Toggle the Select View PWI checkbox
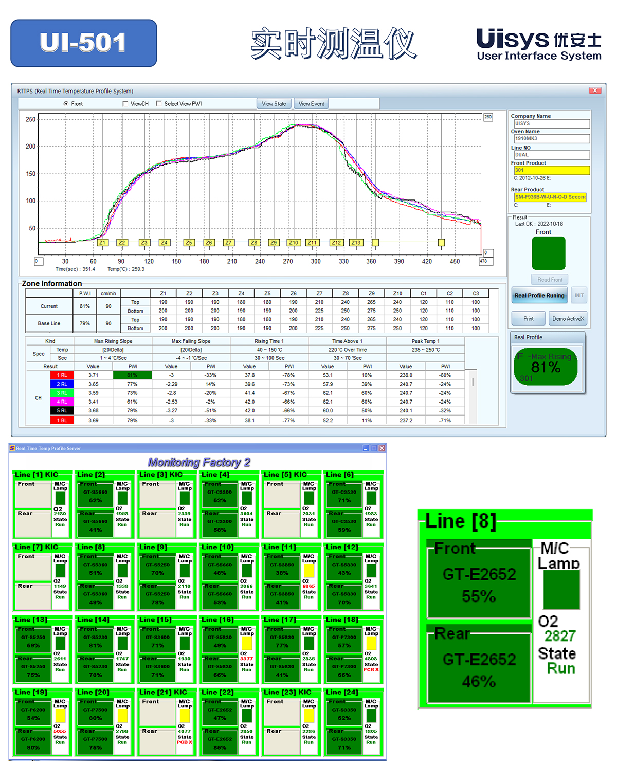The width and height of the screenshot is (617, 763). pyautogui.click(x=159, y=104)
